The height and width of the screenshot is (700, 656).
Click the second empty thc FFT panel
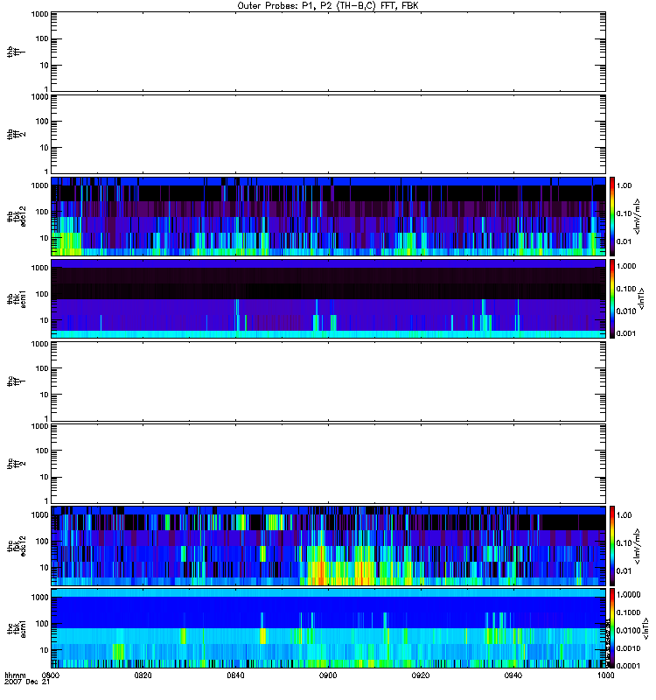point(328,463)
